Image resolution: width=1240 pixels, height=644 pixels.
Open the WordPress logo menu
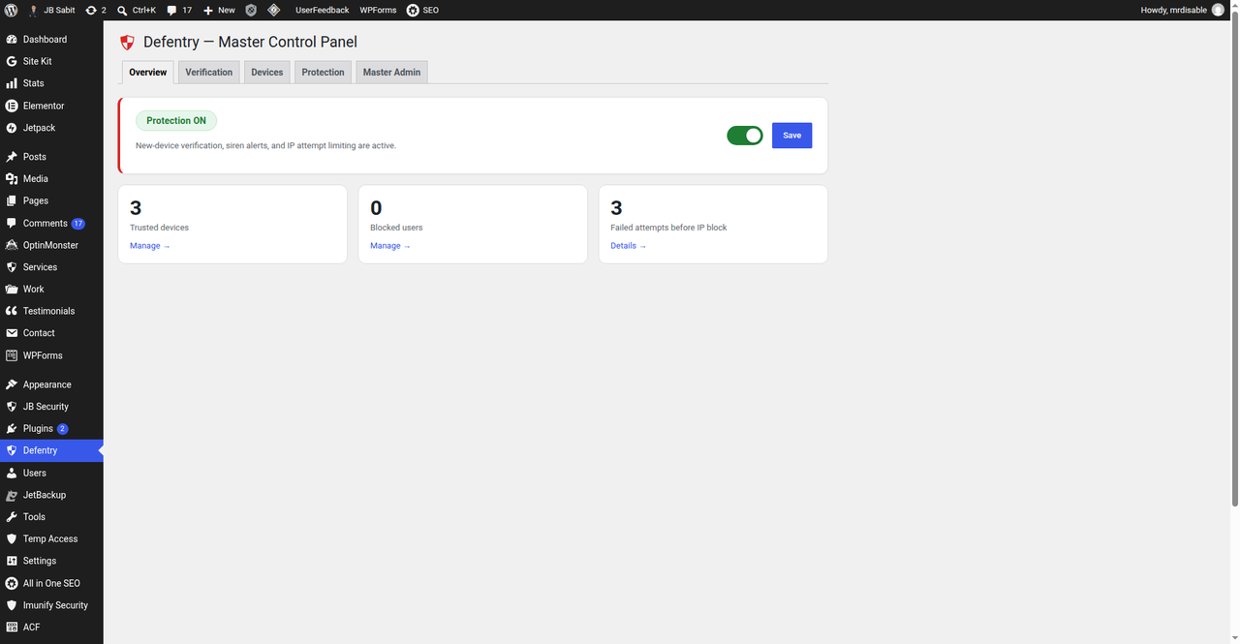point(11,10)
